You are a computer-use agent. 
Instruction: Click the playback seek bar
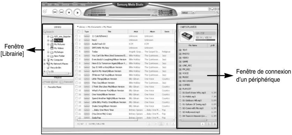[x=129, y=15]
